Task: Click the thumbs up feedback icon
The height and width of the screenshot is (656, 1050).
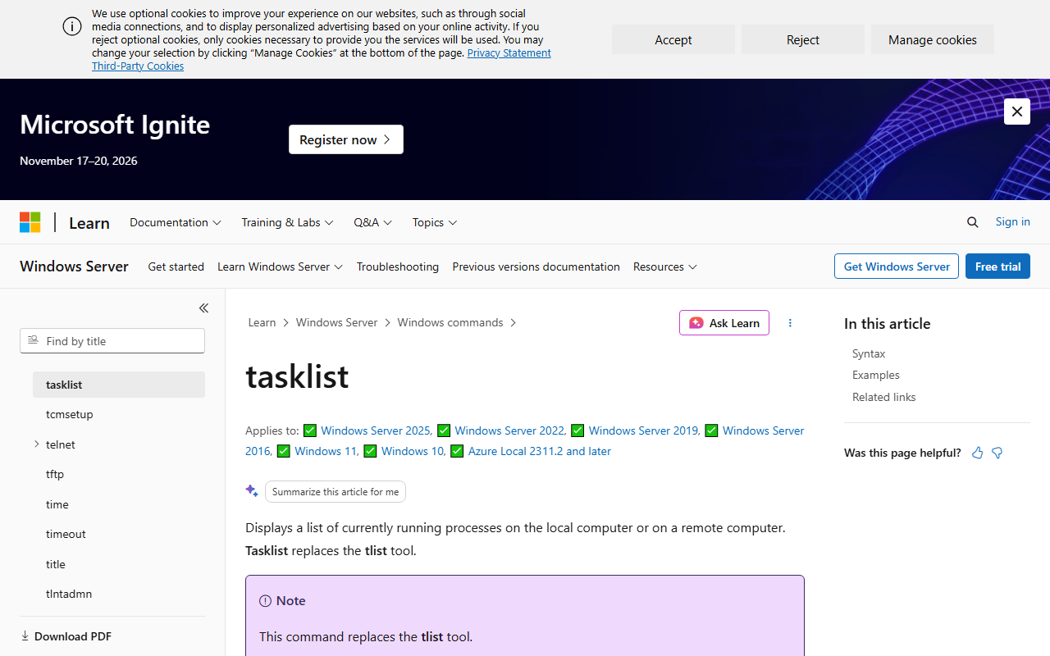Action: 977,453
